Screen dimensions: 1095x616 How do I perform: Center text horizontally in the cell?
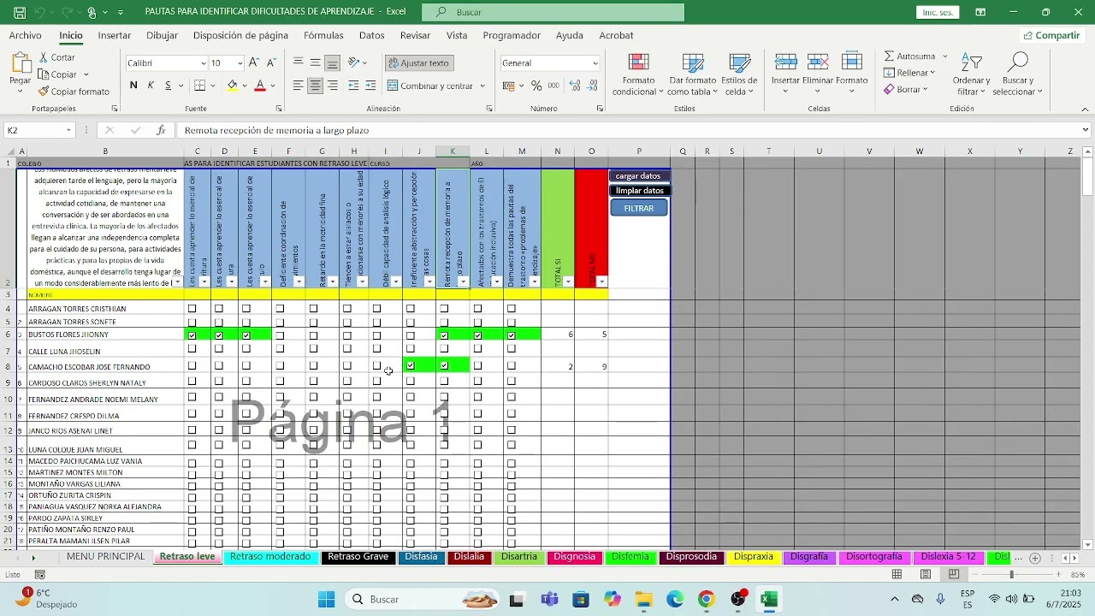click(315, 86)
